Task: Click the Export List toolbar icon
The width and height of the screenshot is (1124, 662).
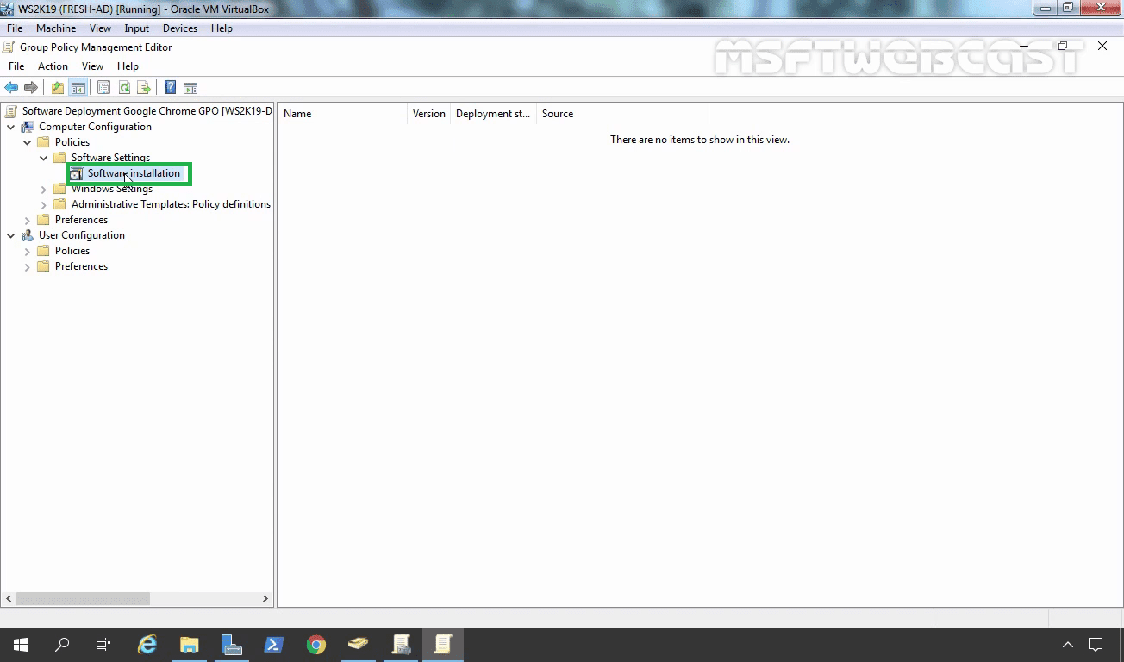Action: point(144,88)
